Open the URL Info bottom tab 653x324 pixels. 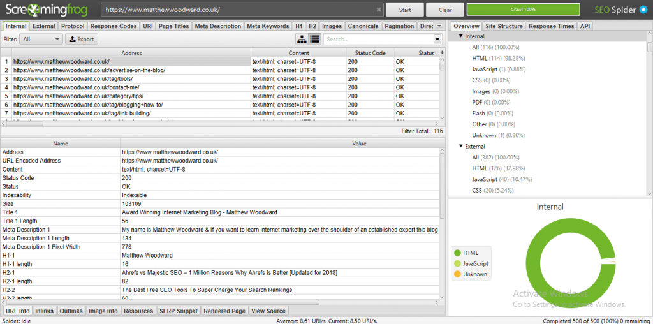coord(18,311)
